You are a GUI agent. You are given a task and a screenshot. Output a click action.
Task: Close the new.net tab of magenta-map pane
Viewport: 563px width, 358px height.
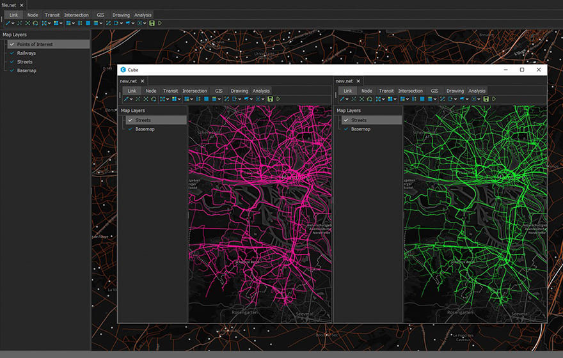point(143,81)
